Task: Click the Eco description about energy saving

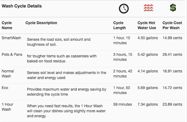Action: pos(67,92)
